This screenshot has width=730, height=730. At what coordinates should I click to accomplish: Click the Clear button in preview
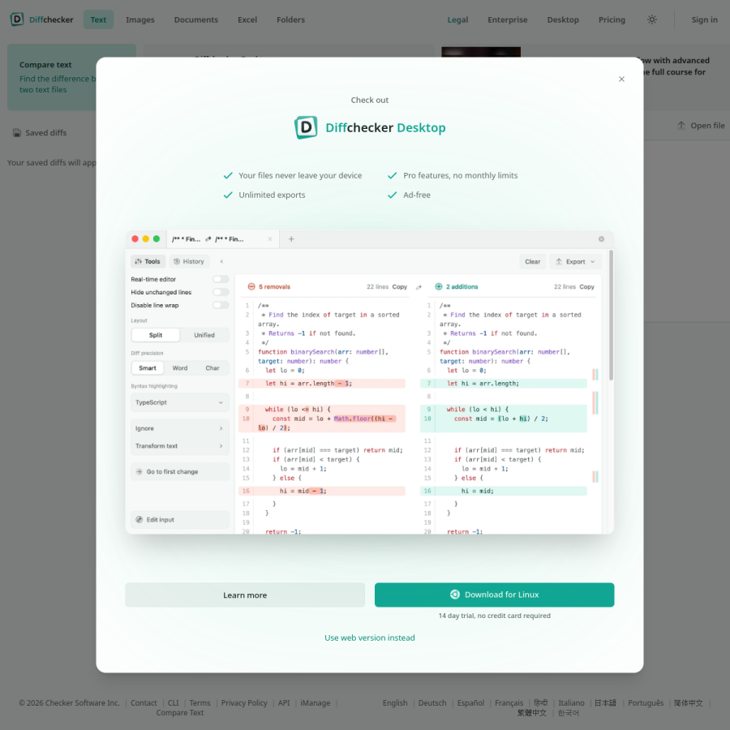pos(533,262)
